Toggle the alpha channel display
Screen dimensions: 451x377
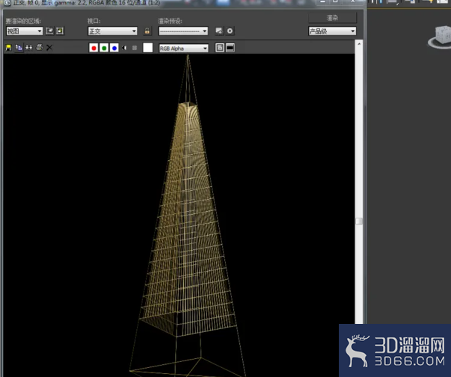tap(124, 48)
